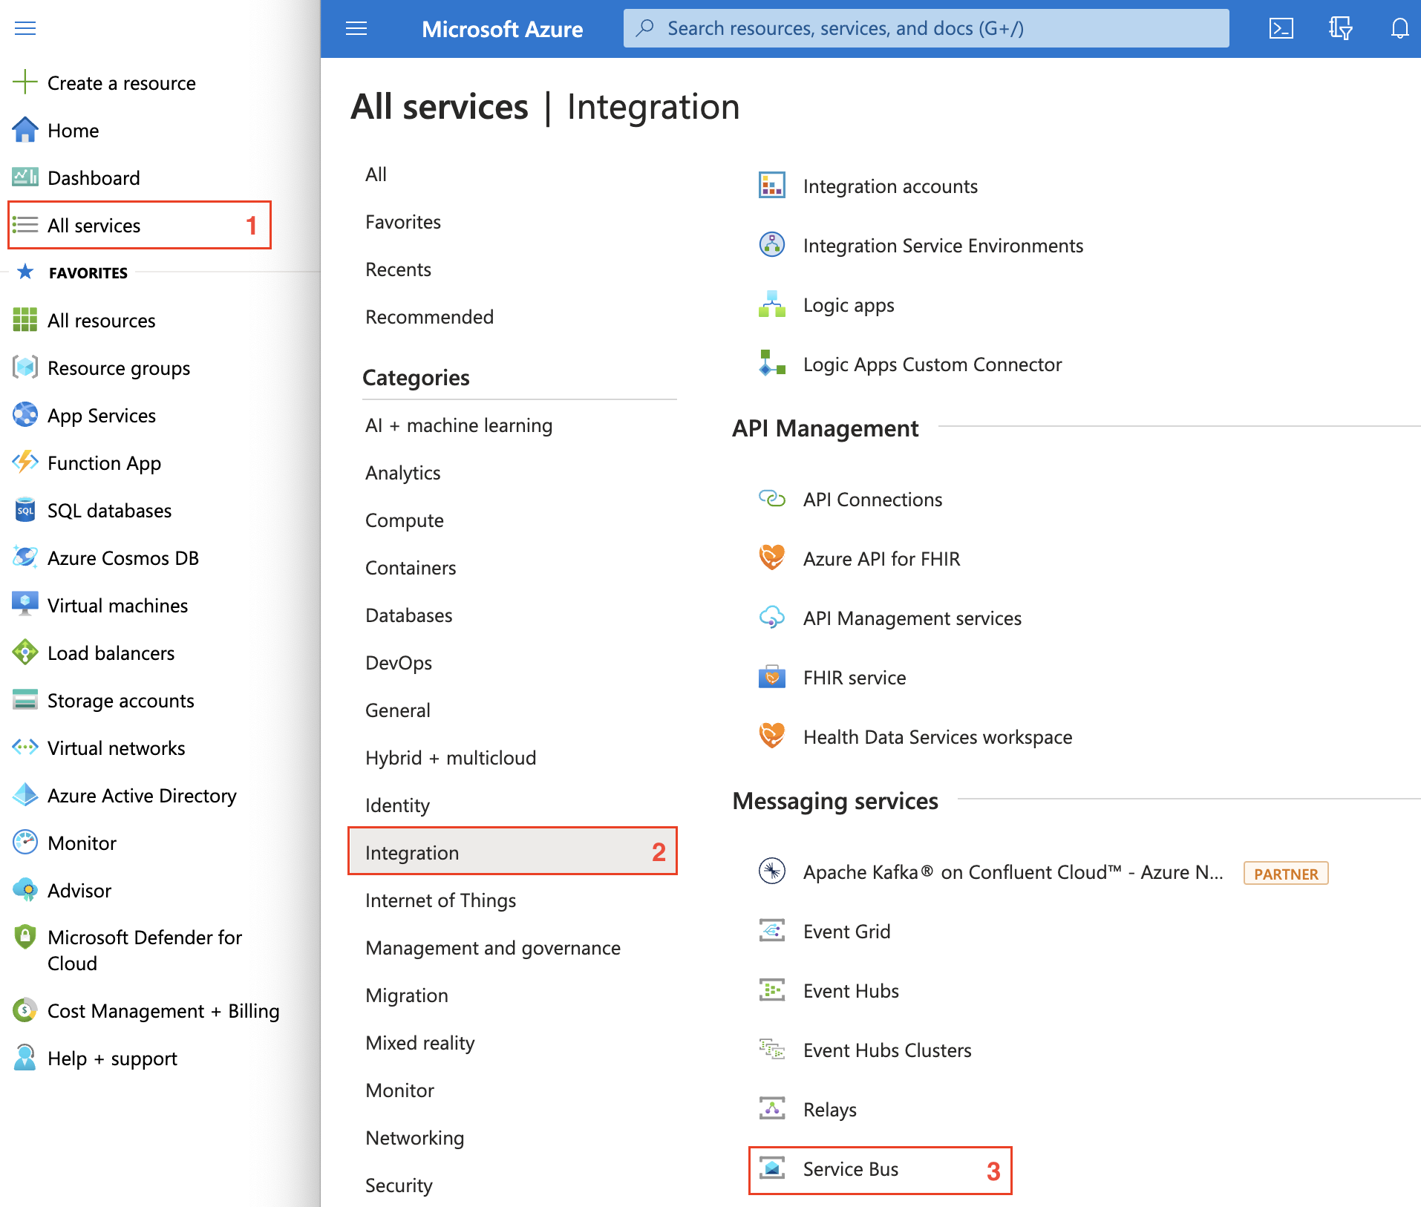Open Azure API for FHIR link

pos(881,559)
